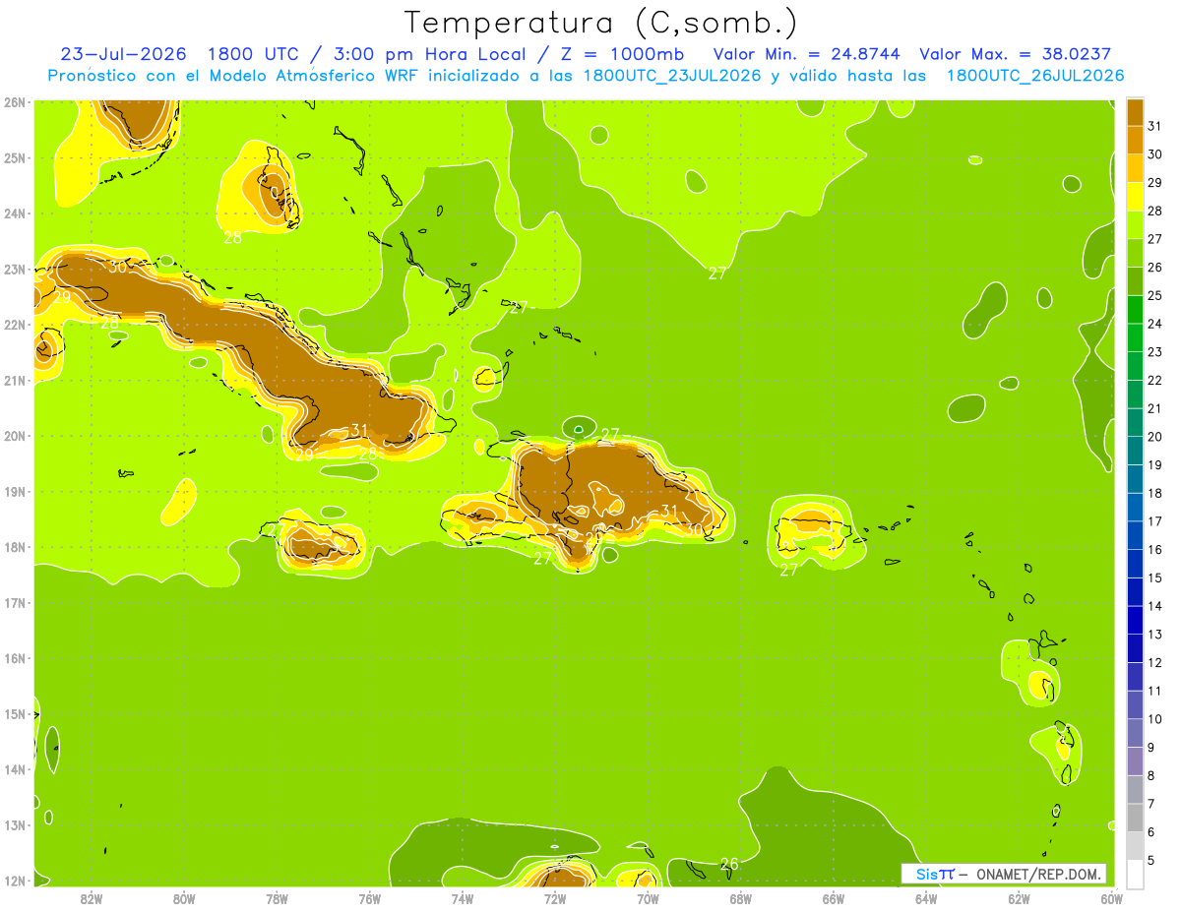1181x912 pixels.
Task: Click the "78W" longitude axis label
Action: click(277, 898)
